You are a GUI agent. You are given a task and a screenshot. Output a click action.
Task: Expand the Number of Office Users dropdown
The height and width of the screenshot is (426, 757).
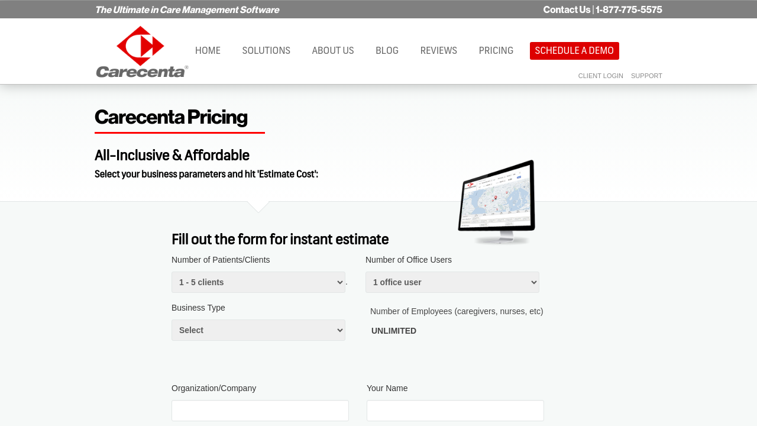pos(452,282)
